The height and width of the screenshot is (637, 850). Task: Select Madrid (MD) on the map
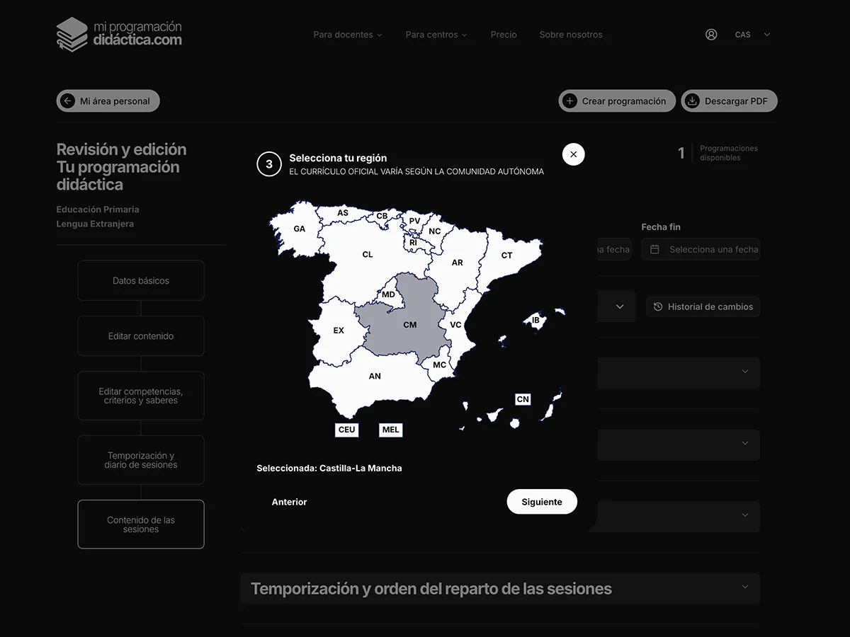pos(389,294)
